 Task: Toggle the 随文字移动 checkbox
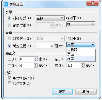[9, 78]
